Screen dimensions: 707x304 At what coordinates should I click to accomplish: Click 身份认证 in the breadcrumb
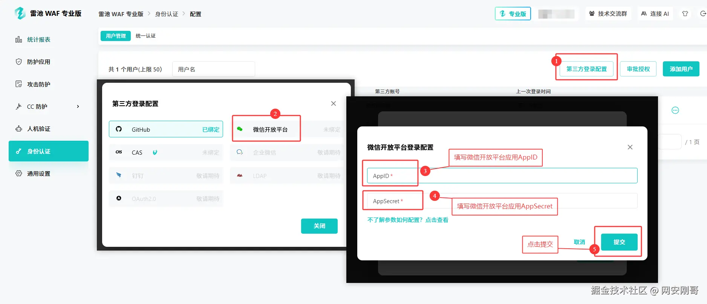[x=167, y=14]
